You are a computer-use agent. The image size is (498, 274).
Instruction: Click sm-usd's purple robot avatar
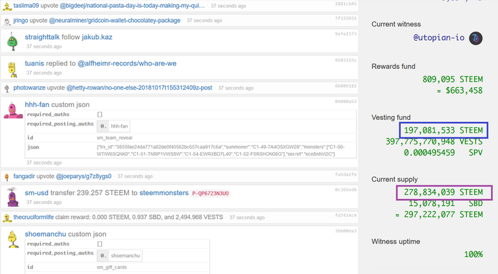13,197
